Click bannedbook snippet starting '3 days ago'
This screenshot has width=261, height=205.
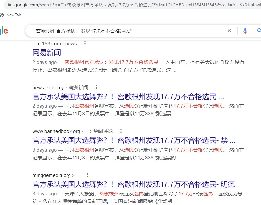coord(138,154)
